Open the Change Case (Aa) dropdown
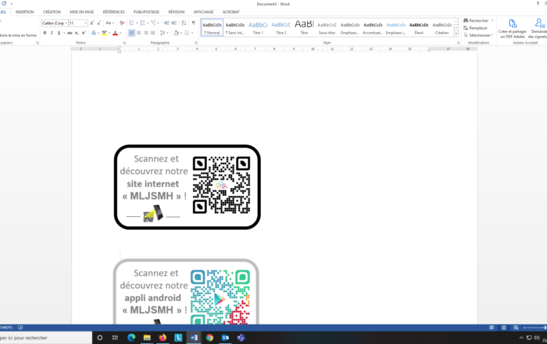This screenshot has height=344, width=547. tap(109, 23)
